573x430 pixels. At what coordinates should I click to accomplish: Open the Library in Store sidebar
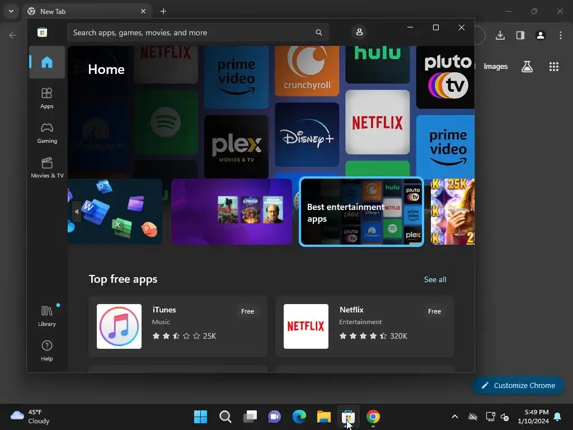(x=47, y=316)
